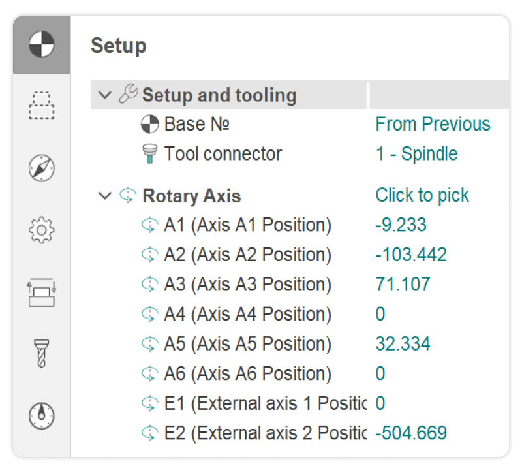Change Tool connector '1 - Spindle' value

pos(416,154)
